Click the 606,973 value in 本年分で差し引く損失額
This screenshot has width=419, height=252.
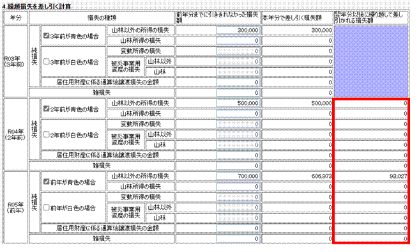coord(321,177)
